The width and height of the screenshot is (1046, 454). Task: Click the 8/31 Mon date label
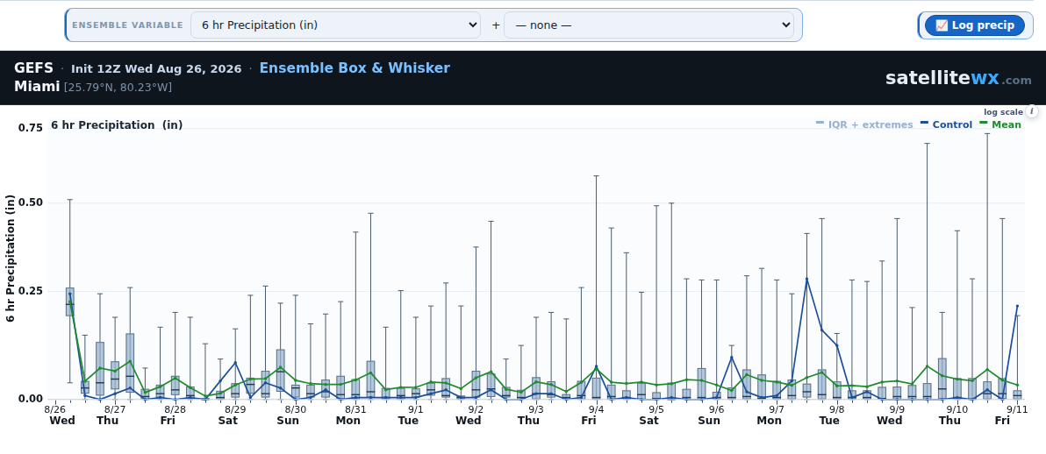(x=352, y=415)
